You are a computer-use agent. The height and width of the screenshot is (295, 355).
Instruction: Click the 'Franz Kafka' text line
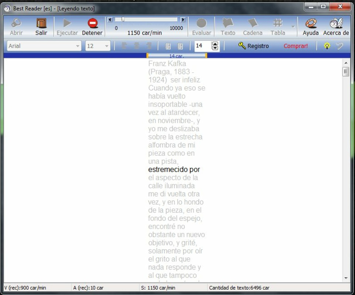click(167, 63)
